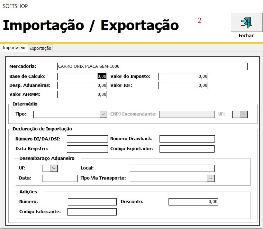The image size is (263, 229).
Task: Select the Desembaraço Data input
Action: click(x=60, y=178)
